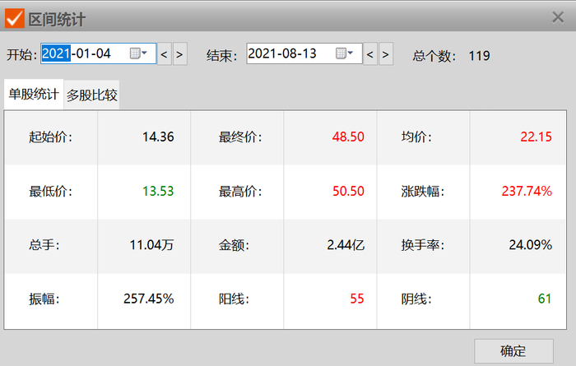Step end date forward with > button
The width and height of the screenshot is (576, 366).
tap(386, 54)
